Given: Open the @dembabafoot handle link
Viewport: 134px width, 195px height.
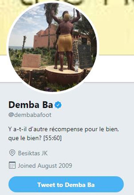Looking at the screenshot, I should (30, 115).
